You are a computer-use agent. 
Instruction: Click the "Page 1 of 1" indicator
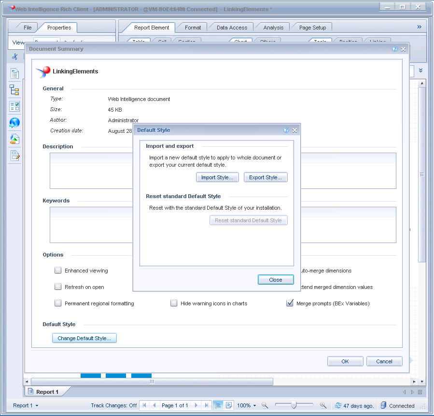point(175,405)
